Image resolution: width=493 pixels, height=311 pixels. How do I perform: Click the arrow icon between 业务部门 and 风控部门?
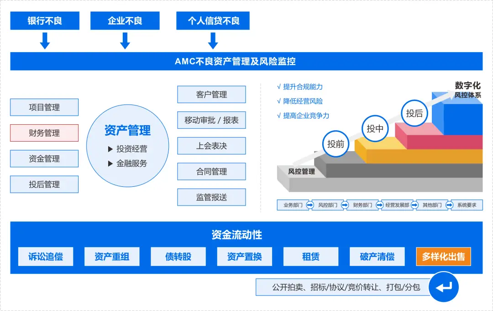310,205
